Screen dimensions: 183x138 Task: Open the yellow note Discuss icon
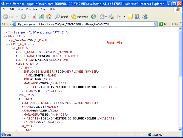[130, 17]
